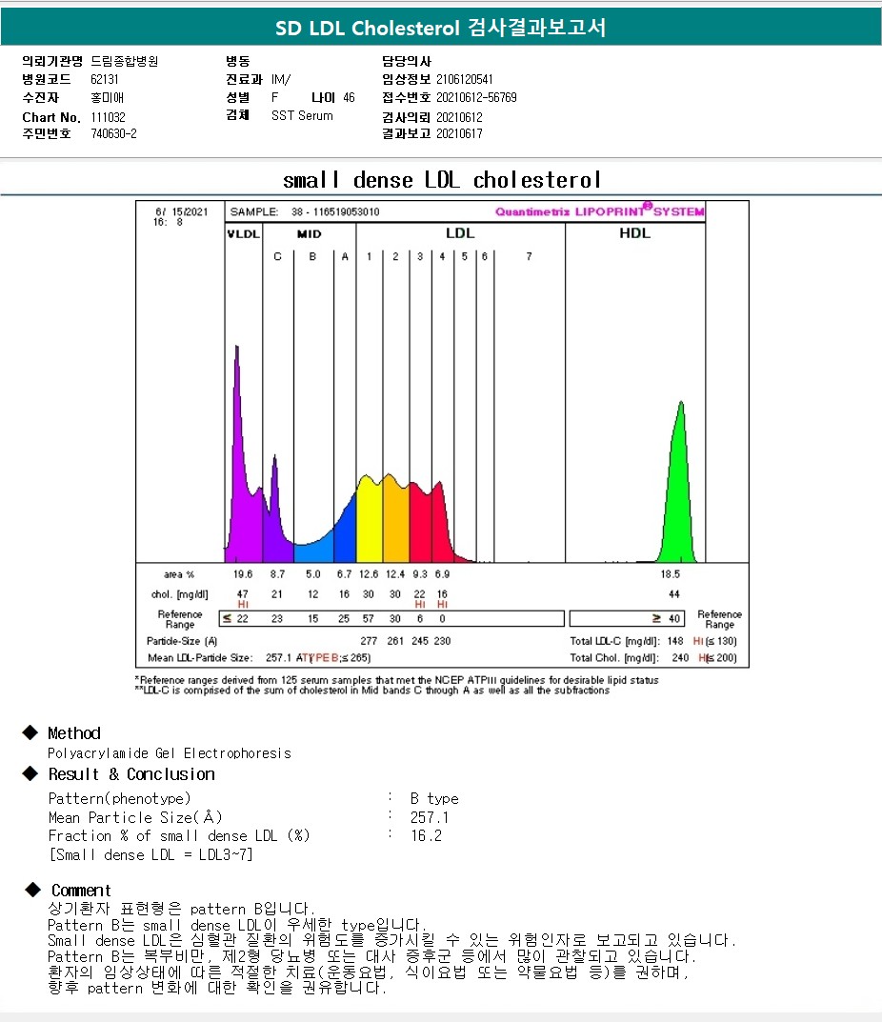This screenshot has height=1022, width=882.
Task: Click the 'small dense LDL cholesterol' heading
Action: point(441,180)
